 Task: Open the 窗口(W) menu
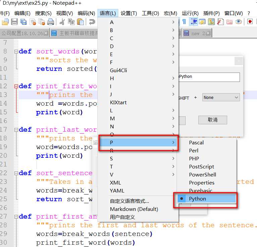[234, 13]
